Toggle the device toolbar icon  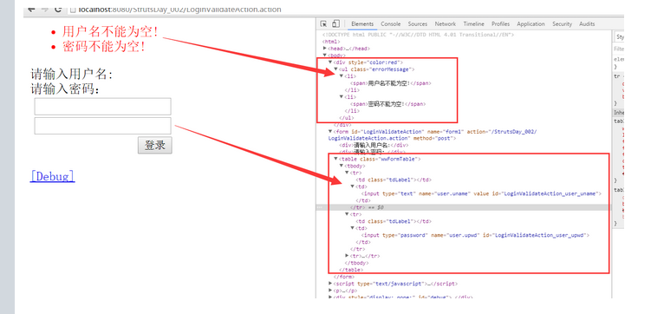click(335, 24)
